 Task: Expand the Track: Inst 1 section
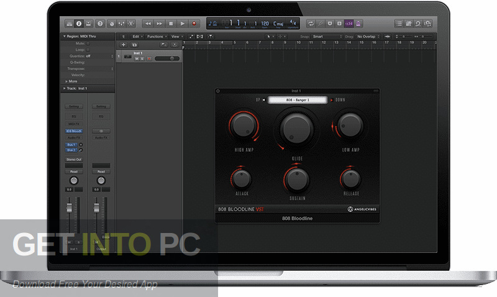[x=64, y=88]
